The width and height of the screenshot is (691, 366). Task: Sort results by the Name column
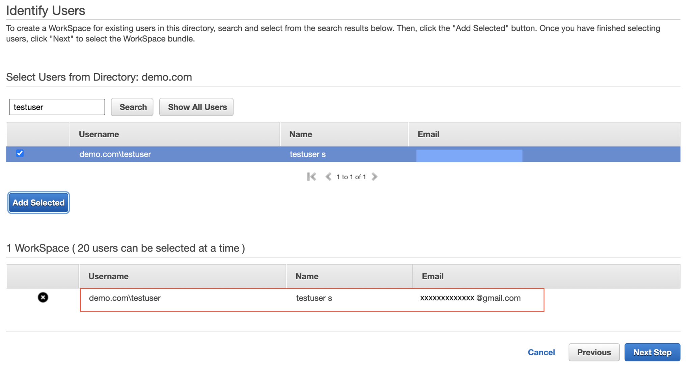[300, 134]
